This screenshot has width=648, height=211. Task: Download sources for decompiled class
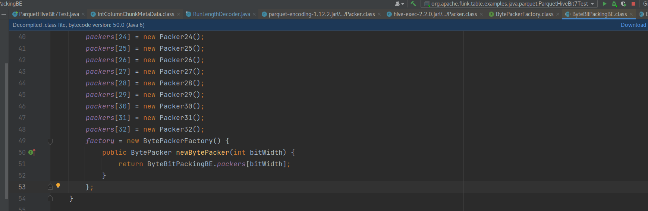point(633,25)
